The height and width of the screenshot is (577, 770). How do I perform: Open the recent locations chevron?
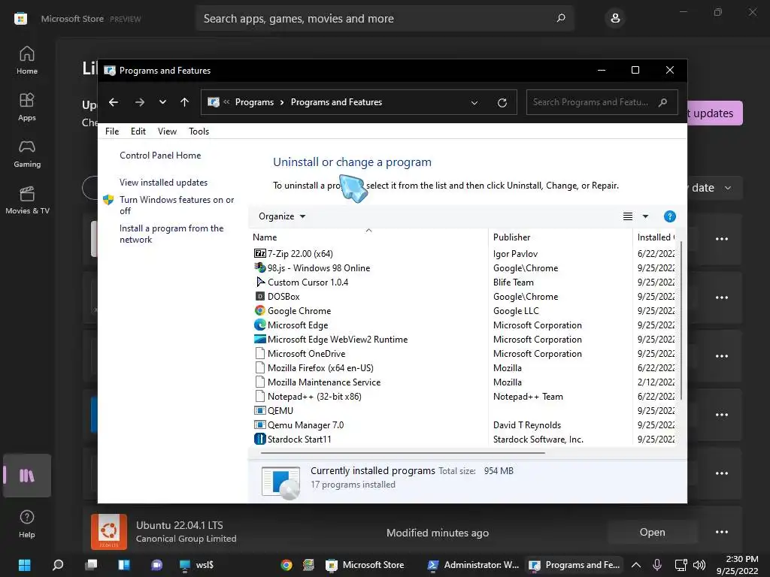[x=162, y=102]
